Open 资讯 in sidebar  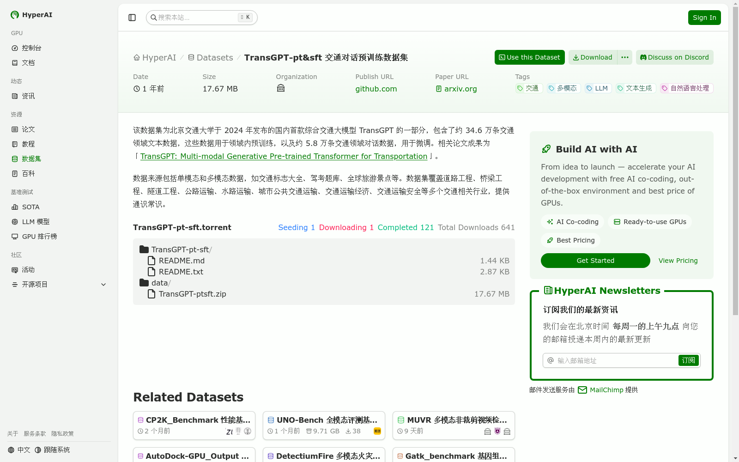click(59, 96)
